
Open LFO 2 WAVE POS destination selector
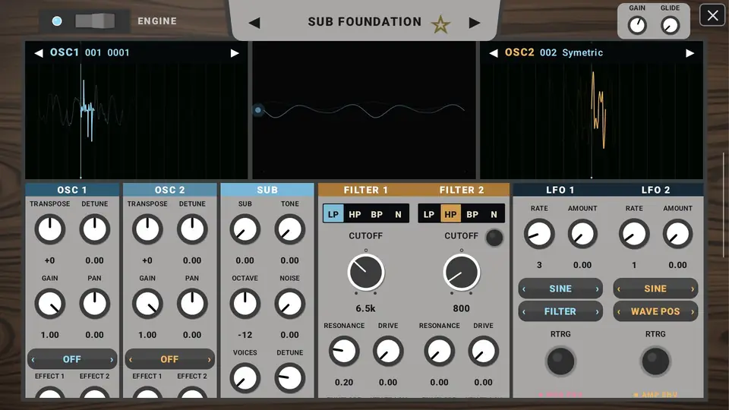coord(655,311)
